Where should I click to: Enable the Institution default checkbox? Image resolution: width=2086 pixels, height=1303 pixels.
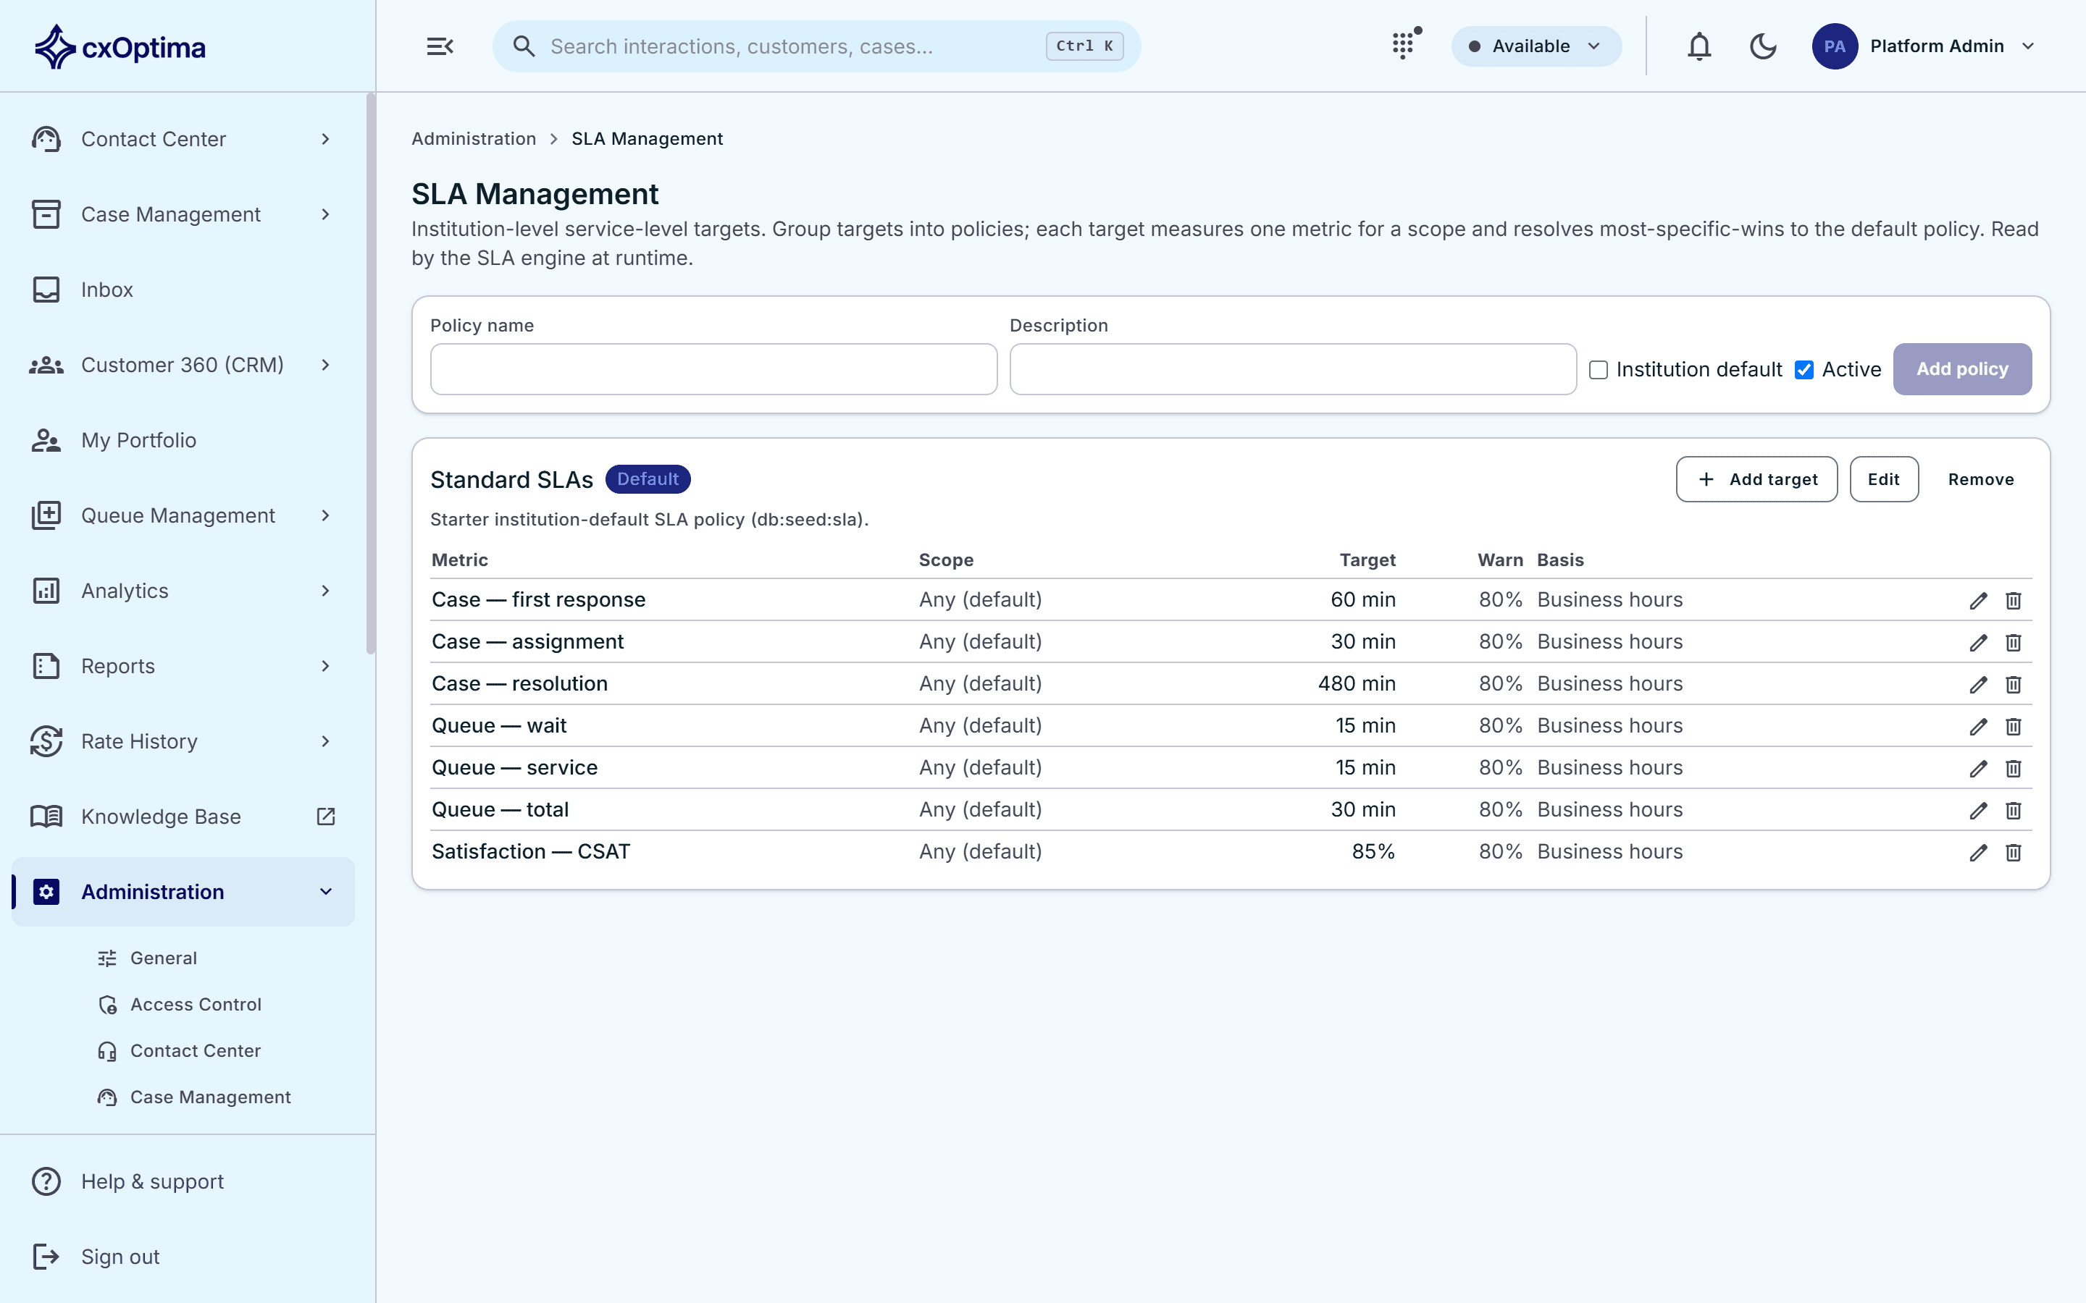click(x=1598, y=370)
